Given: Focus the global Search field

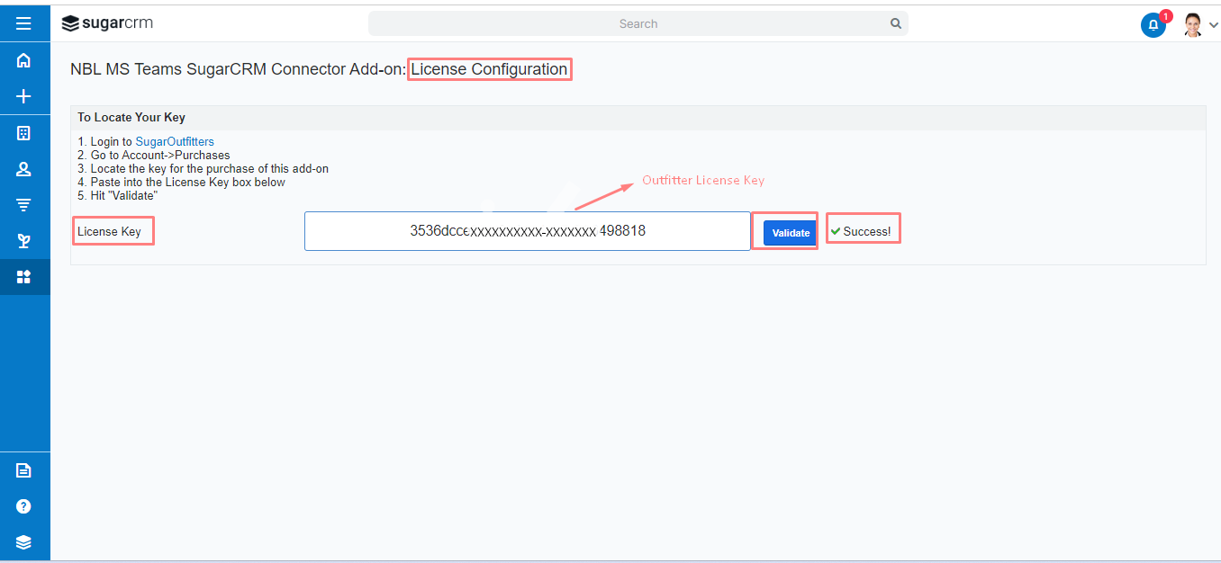Looking at the screenshot, I should coord(638,23).
